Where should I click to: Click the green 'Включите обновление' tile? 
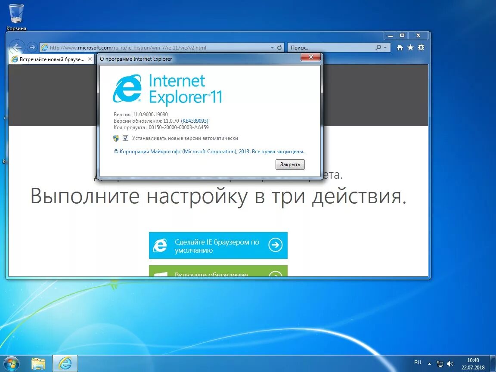click(x=218, y=271)
